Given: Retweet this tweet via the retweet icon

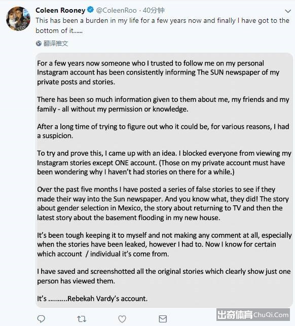Looking at the screenshot, I should 82,319.
